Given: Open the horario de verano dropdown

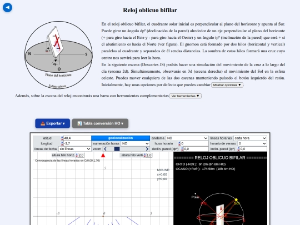Looking at the screenshot, I should point(252,143).
